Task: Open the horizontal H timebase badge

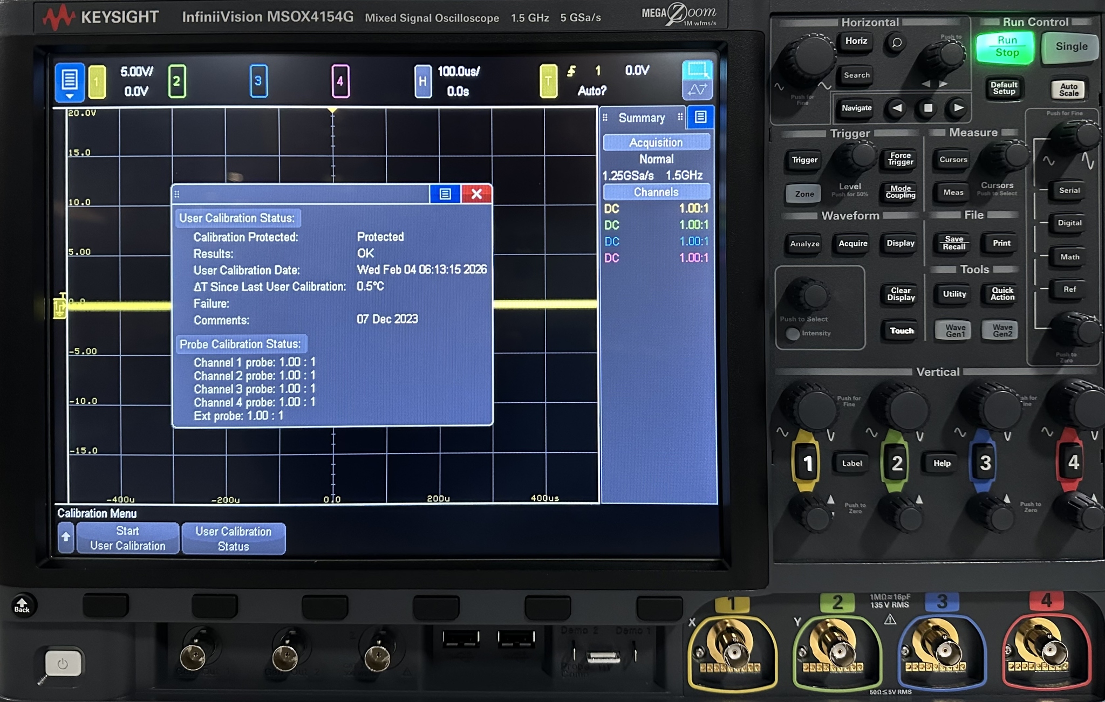Action: (423, 81)
